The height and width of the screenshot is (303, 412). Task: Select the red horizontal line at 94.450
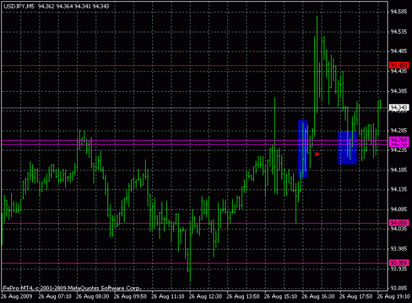tap(194, 65)
